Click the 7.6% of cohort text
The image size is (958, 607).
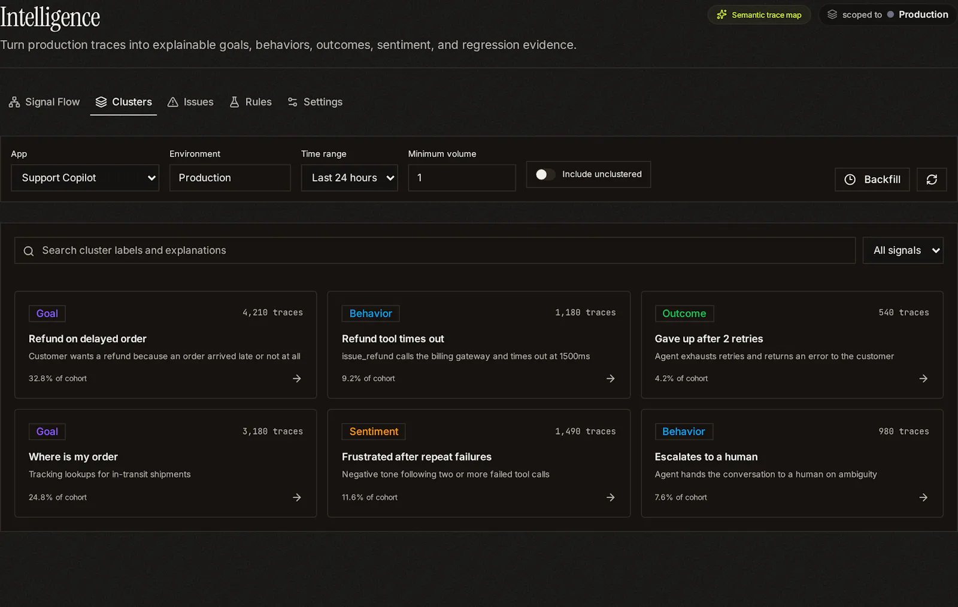coord(681,497)
